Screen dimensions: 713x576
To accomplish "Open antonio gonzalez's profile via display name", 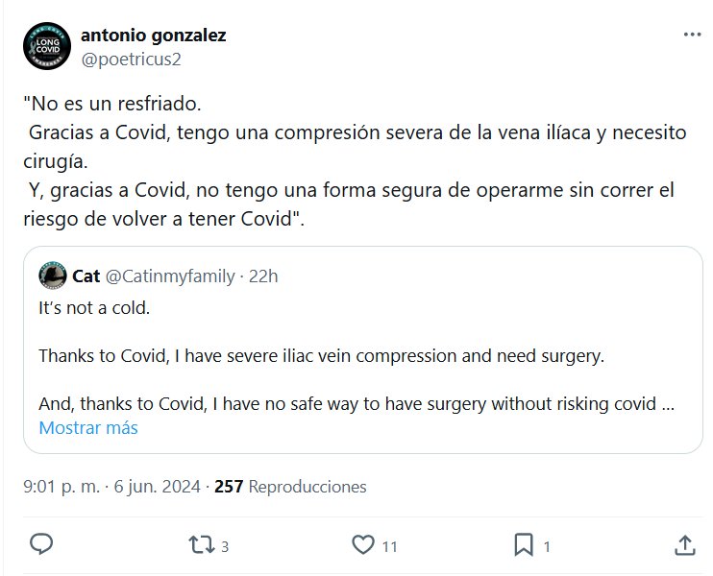I will [x=154, y=36].
